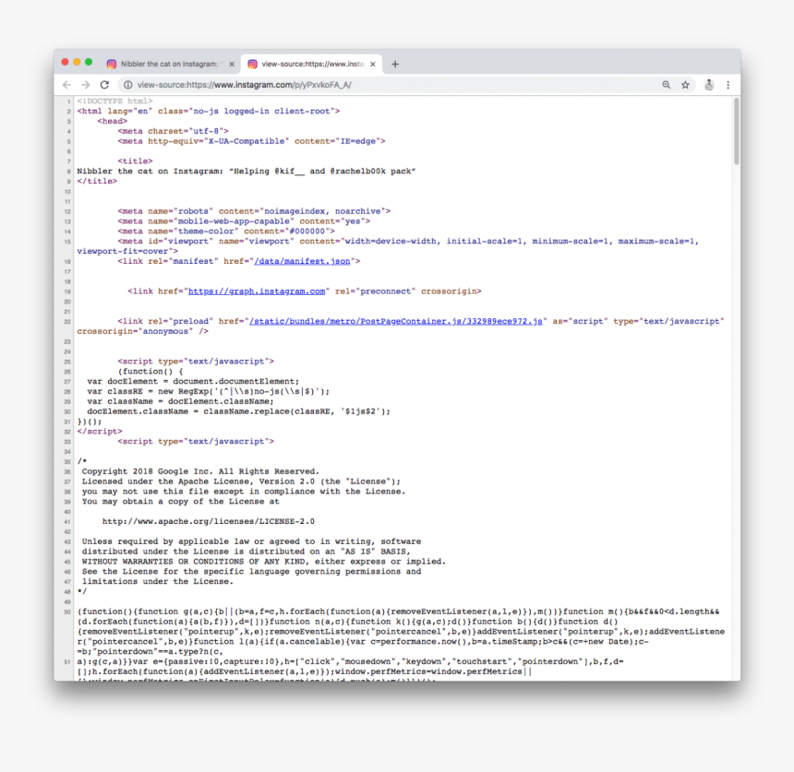
Task: Reload the view-source page
Action: coord(104,85)
